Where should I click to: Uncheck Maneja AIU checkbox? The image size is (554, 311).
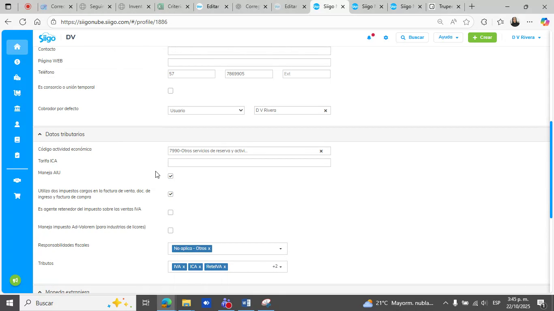(170, 176)
